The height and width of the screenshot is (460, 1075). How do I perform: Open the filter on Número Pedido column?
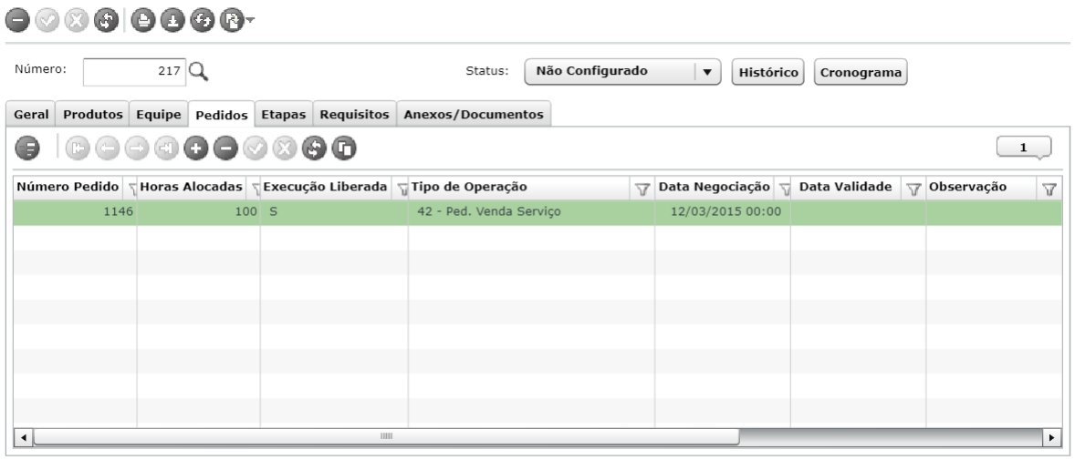pyautogui.click(x=131, y=189)
